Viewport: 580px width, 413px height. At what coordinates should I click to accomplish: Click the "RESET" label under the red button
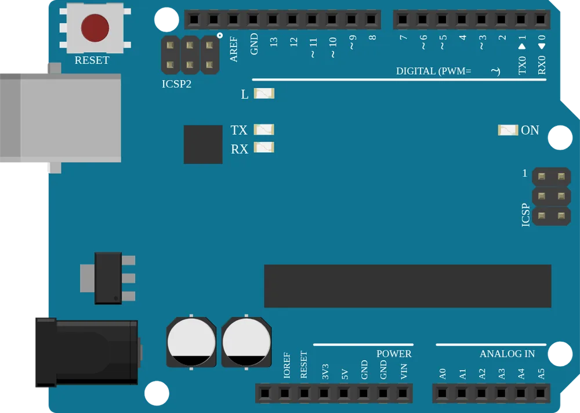[x=92, y=60]
